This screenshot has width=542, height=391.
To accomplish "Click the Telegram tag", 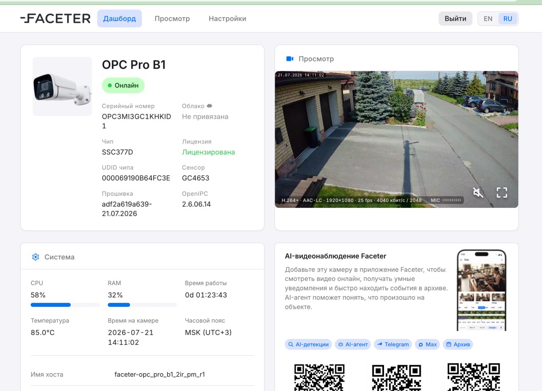I will click(393, 344).
